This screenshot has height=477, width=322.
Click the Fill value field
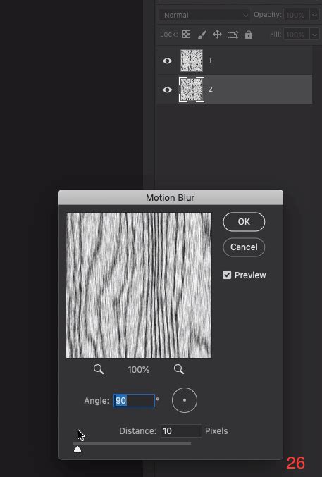(x=297, y=35)
